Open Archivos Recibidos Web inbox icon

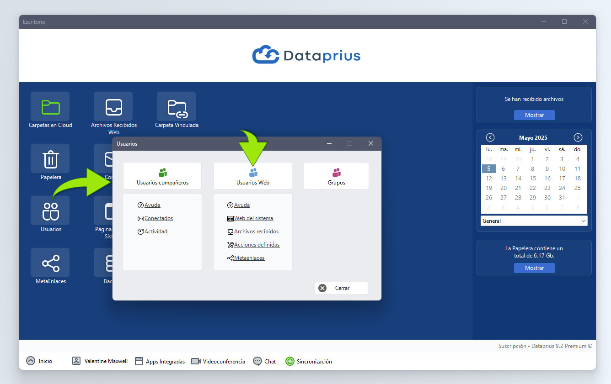pos(113,106)
